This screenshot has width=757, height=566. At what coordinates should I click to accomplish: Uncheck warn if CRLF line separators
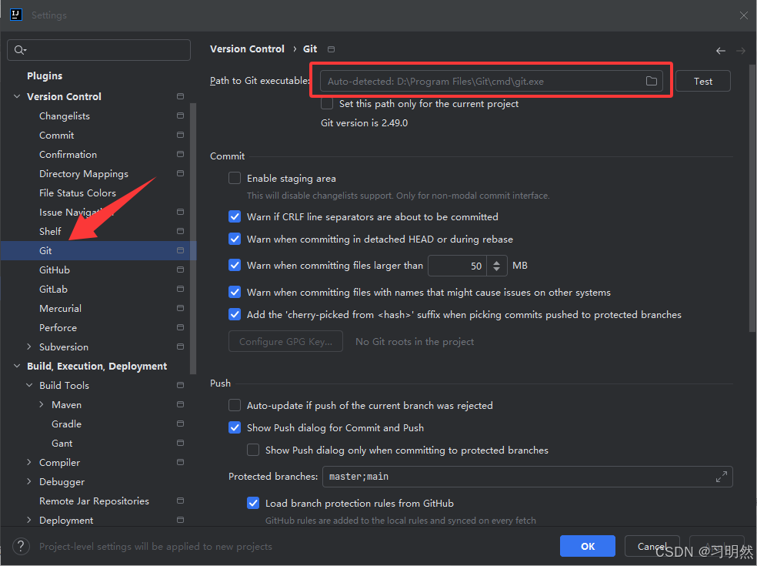[x=235, y=216]
